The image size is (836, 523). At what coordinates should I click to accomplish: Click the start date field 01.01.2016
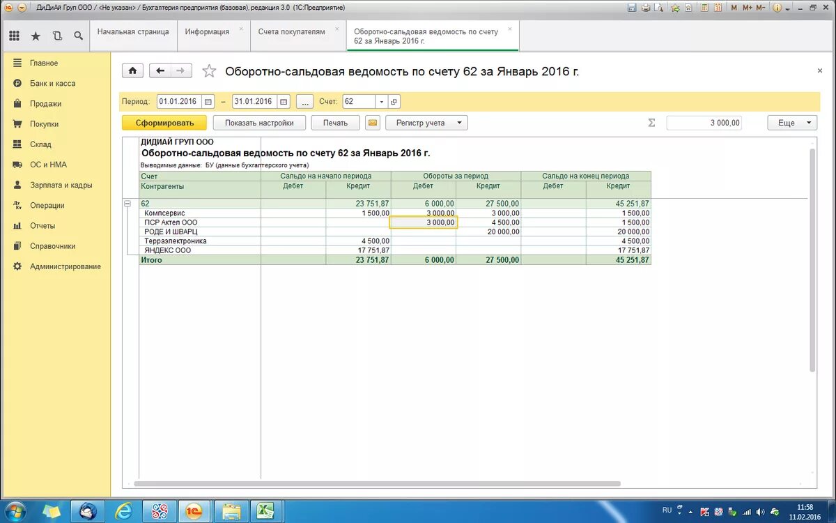coord(179,101)
